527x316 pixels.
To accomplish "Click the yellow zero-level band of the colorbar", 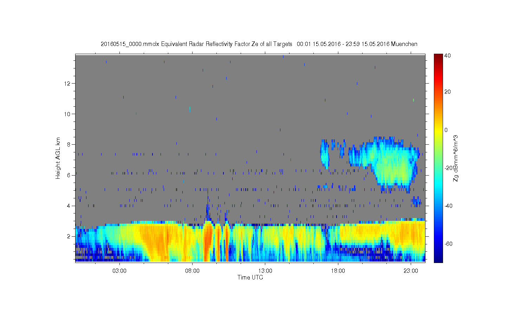I will [x=438, y=130].
